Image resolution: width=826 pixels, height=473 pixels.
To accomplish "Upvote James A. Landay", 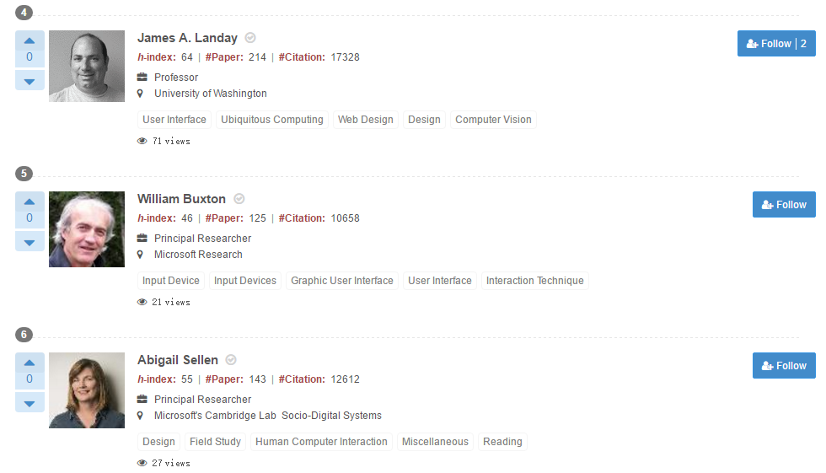I will pos(29,40).
